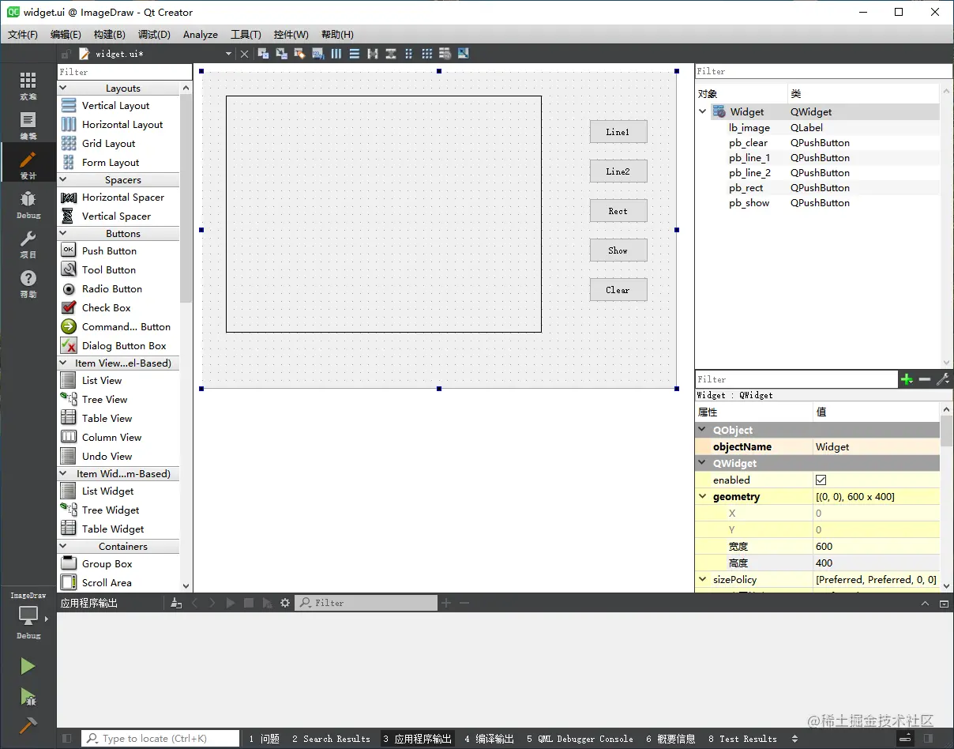Clear application output with broom icon
The width and height of the screenshot is (954, 749).
coord(176,603)
